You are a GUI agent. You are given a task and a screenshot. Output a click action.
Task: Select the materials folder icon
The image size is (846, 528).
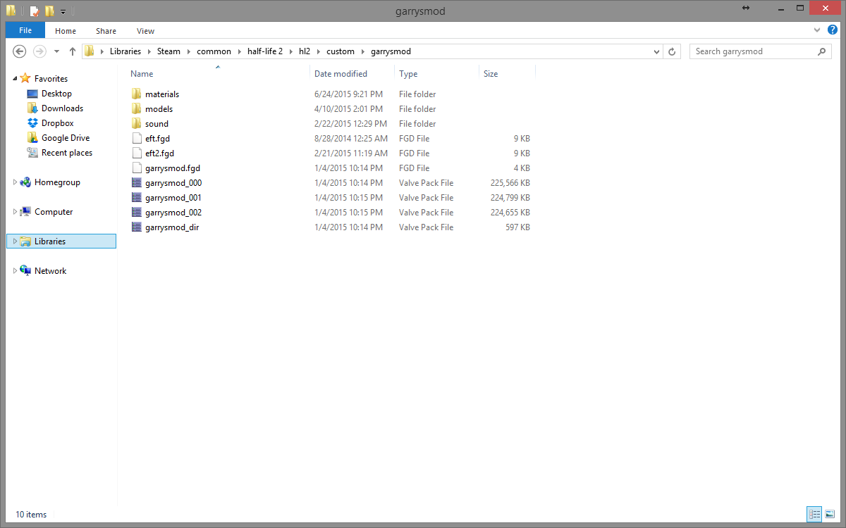click(137, 94)
